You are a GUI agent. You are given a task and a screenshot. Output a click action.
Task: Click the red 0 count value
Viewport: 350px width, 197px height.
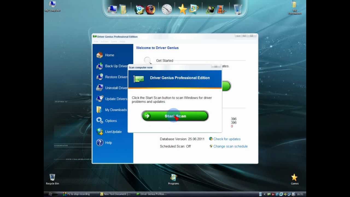pos(232,126)
